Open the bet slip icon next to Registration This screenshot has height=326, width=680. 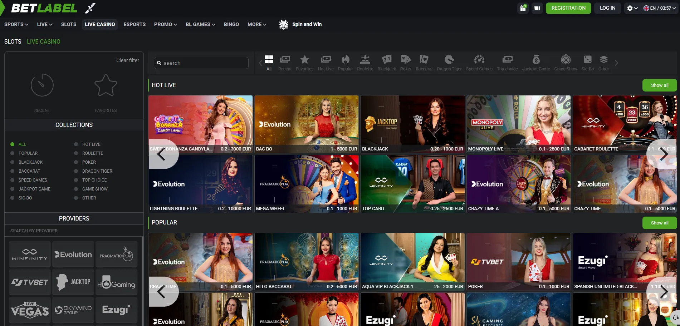[537, 8]
